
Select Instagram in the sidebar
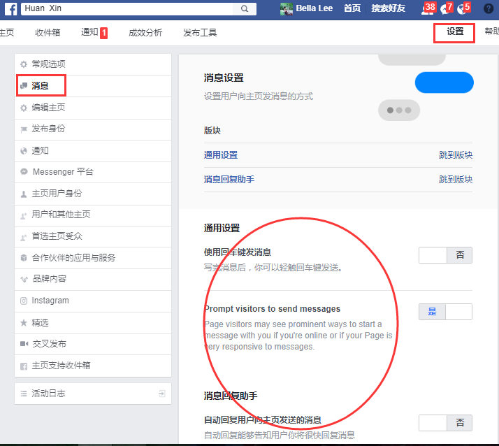pyautogui.click(x=93, y=301)
